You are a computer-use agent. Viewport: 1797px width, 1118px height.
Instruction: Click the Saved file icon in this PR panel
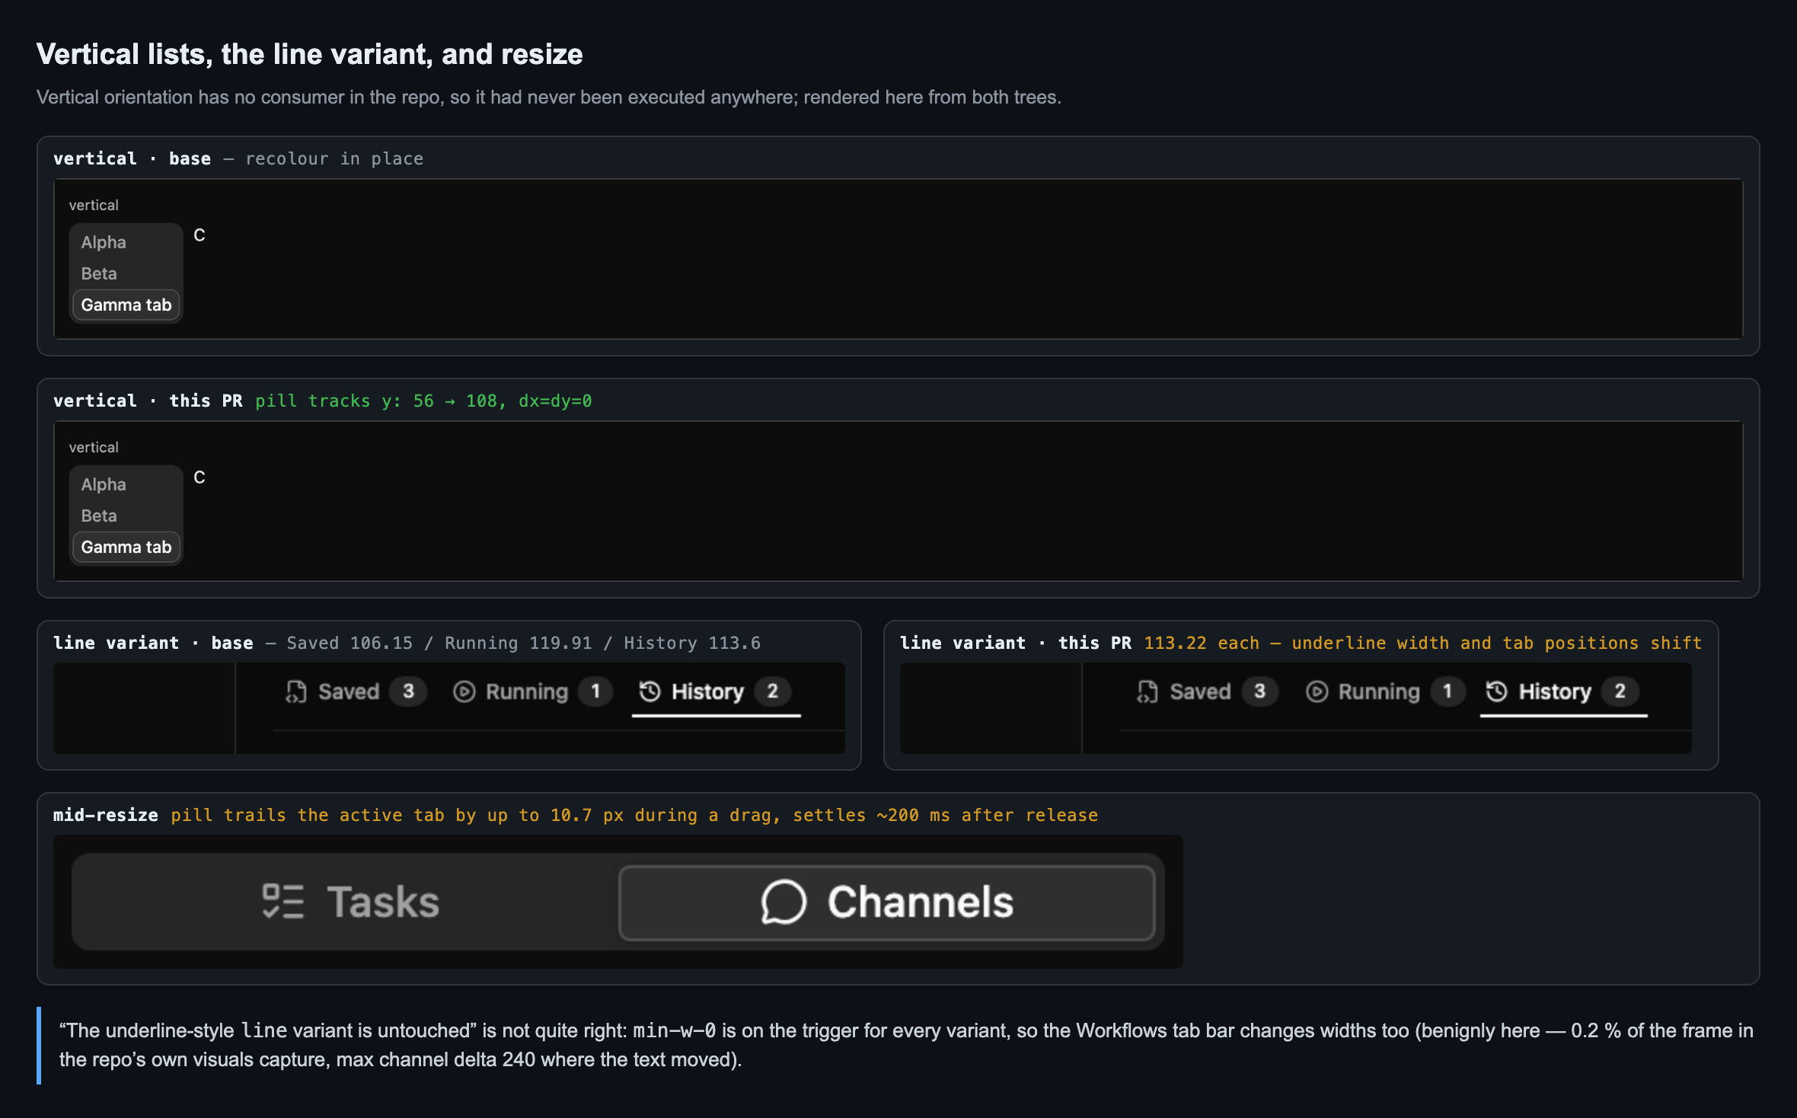point(1147,692)
